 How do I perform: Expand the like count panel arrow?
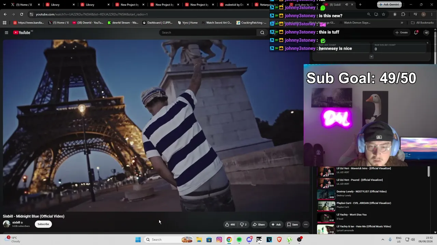371,57
